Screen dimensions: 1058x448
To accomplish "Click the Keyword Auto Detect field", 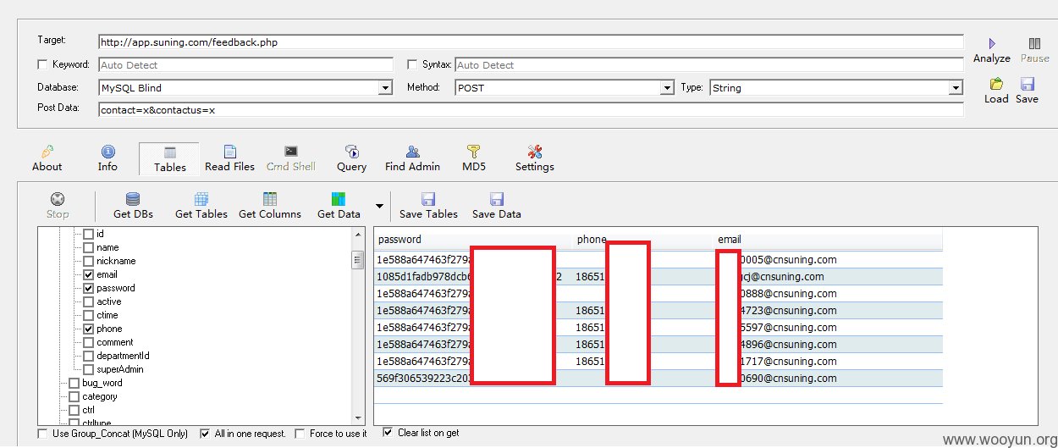I will (245, 64).
